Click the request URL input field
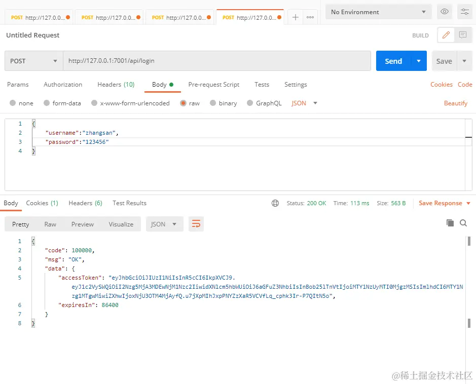Image resolution: width=476 pixels, height=384 pixels. coord(217,61)
